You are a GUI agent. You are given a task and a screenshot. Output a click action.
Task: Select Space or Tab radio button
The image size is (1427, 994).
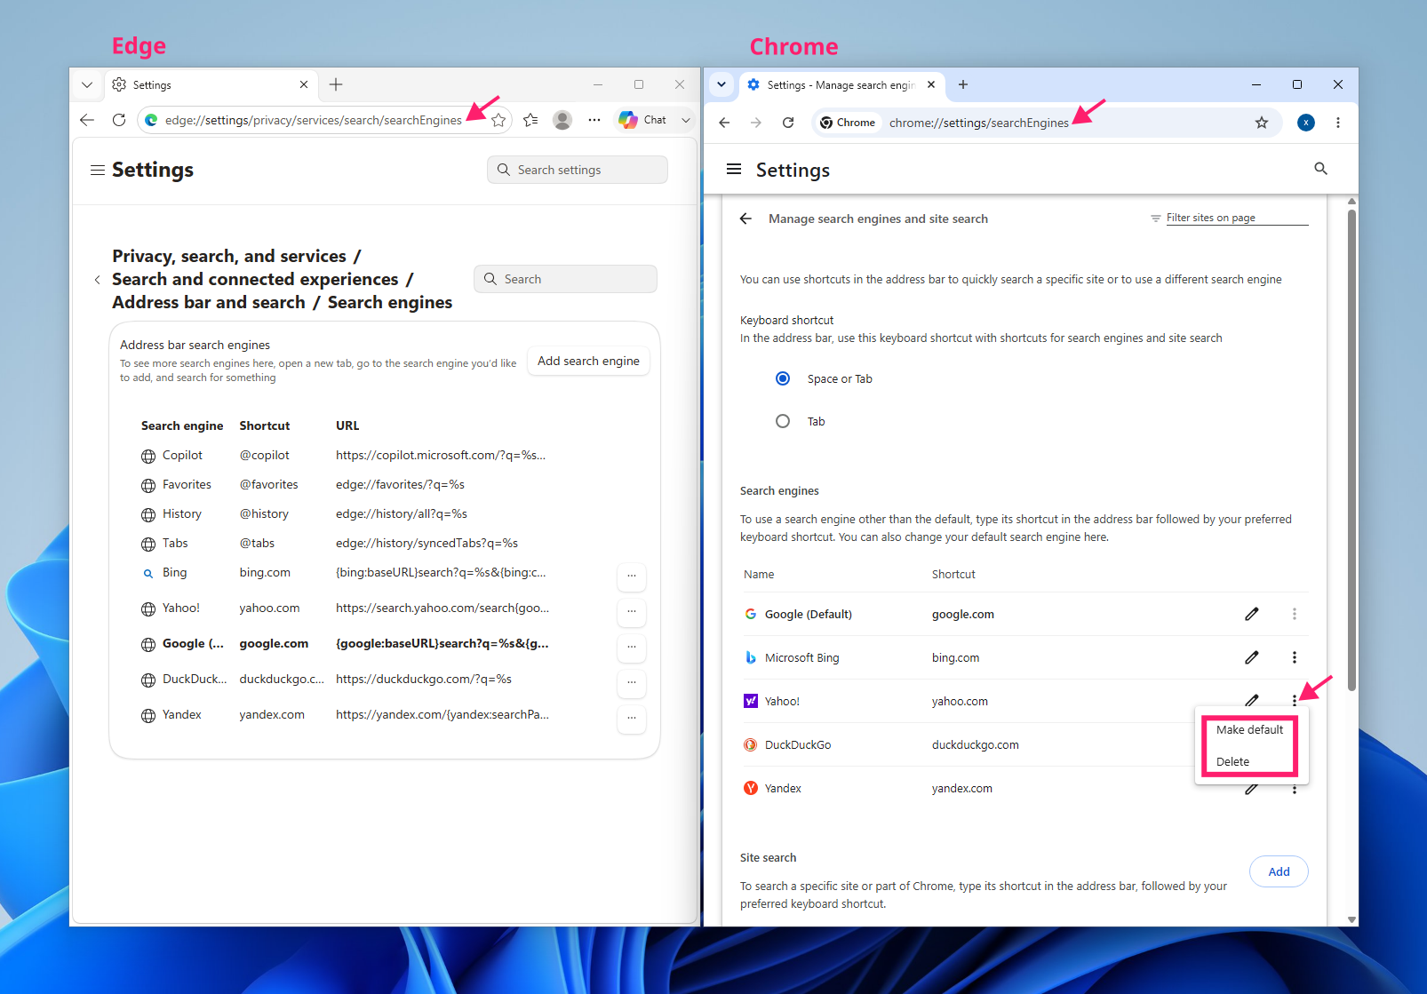coord(783,378)
